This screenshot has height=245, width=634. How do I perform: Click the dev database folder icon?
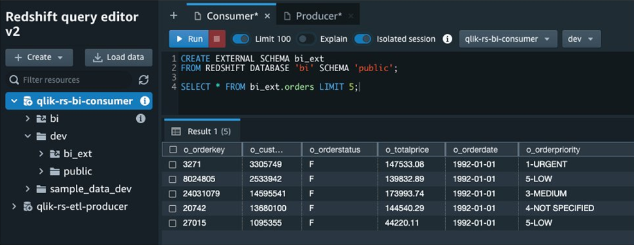click(41, 136)
